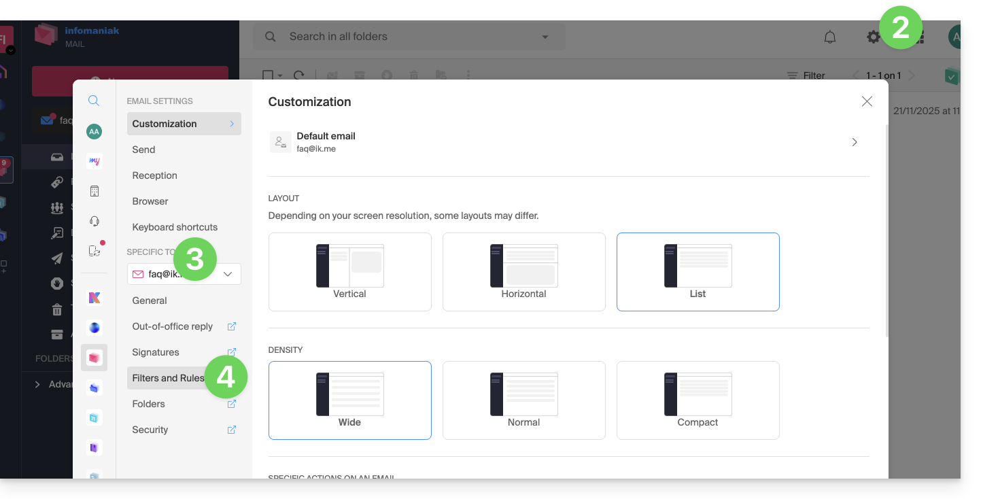Select the Compact density option
The width and height of the screenshot is (981, 499).
[x=698, y=400]
